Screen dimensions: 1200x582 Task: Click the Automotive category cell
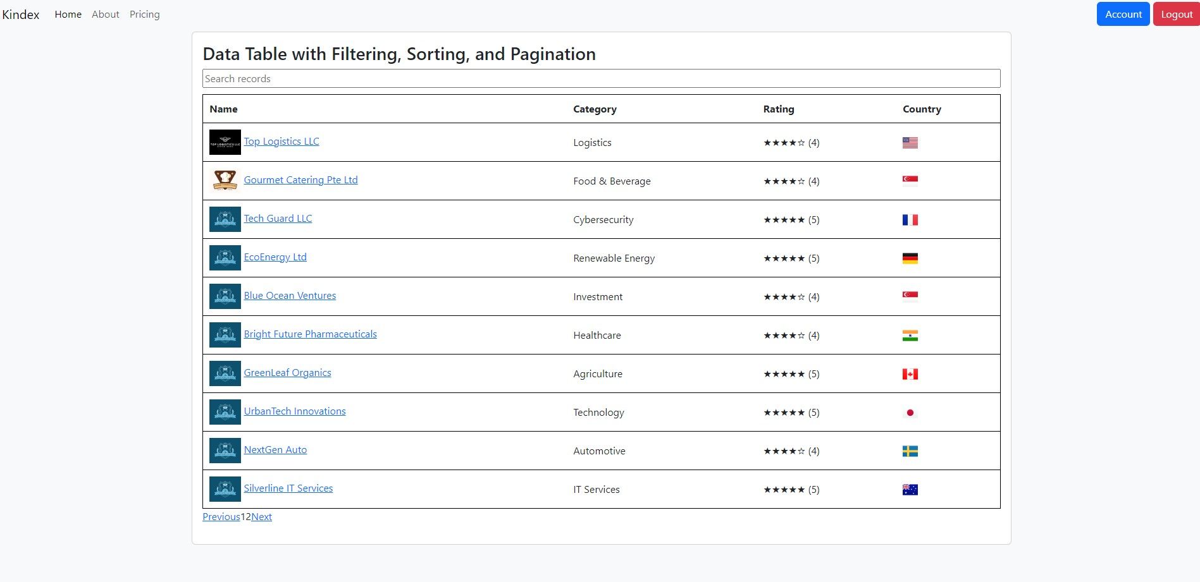pos(600,451)
